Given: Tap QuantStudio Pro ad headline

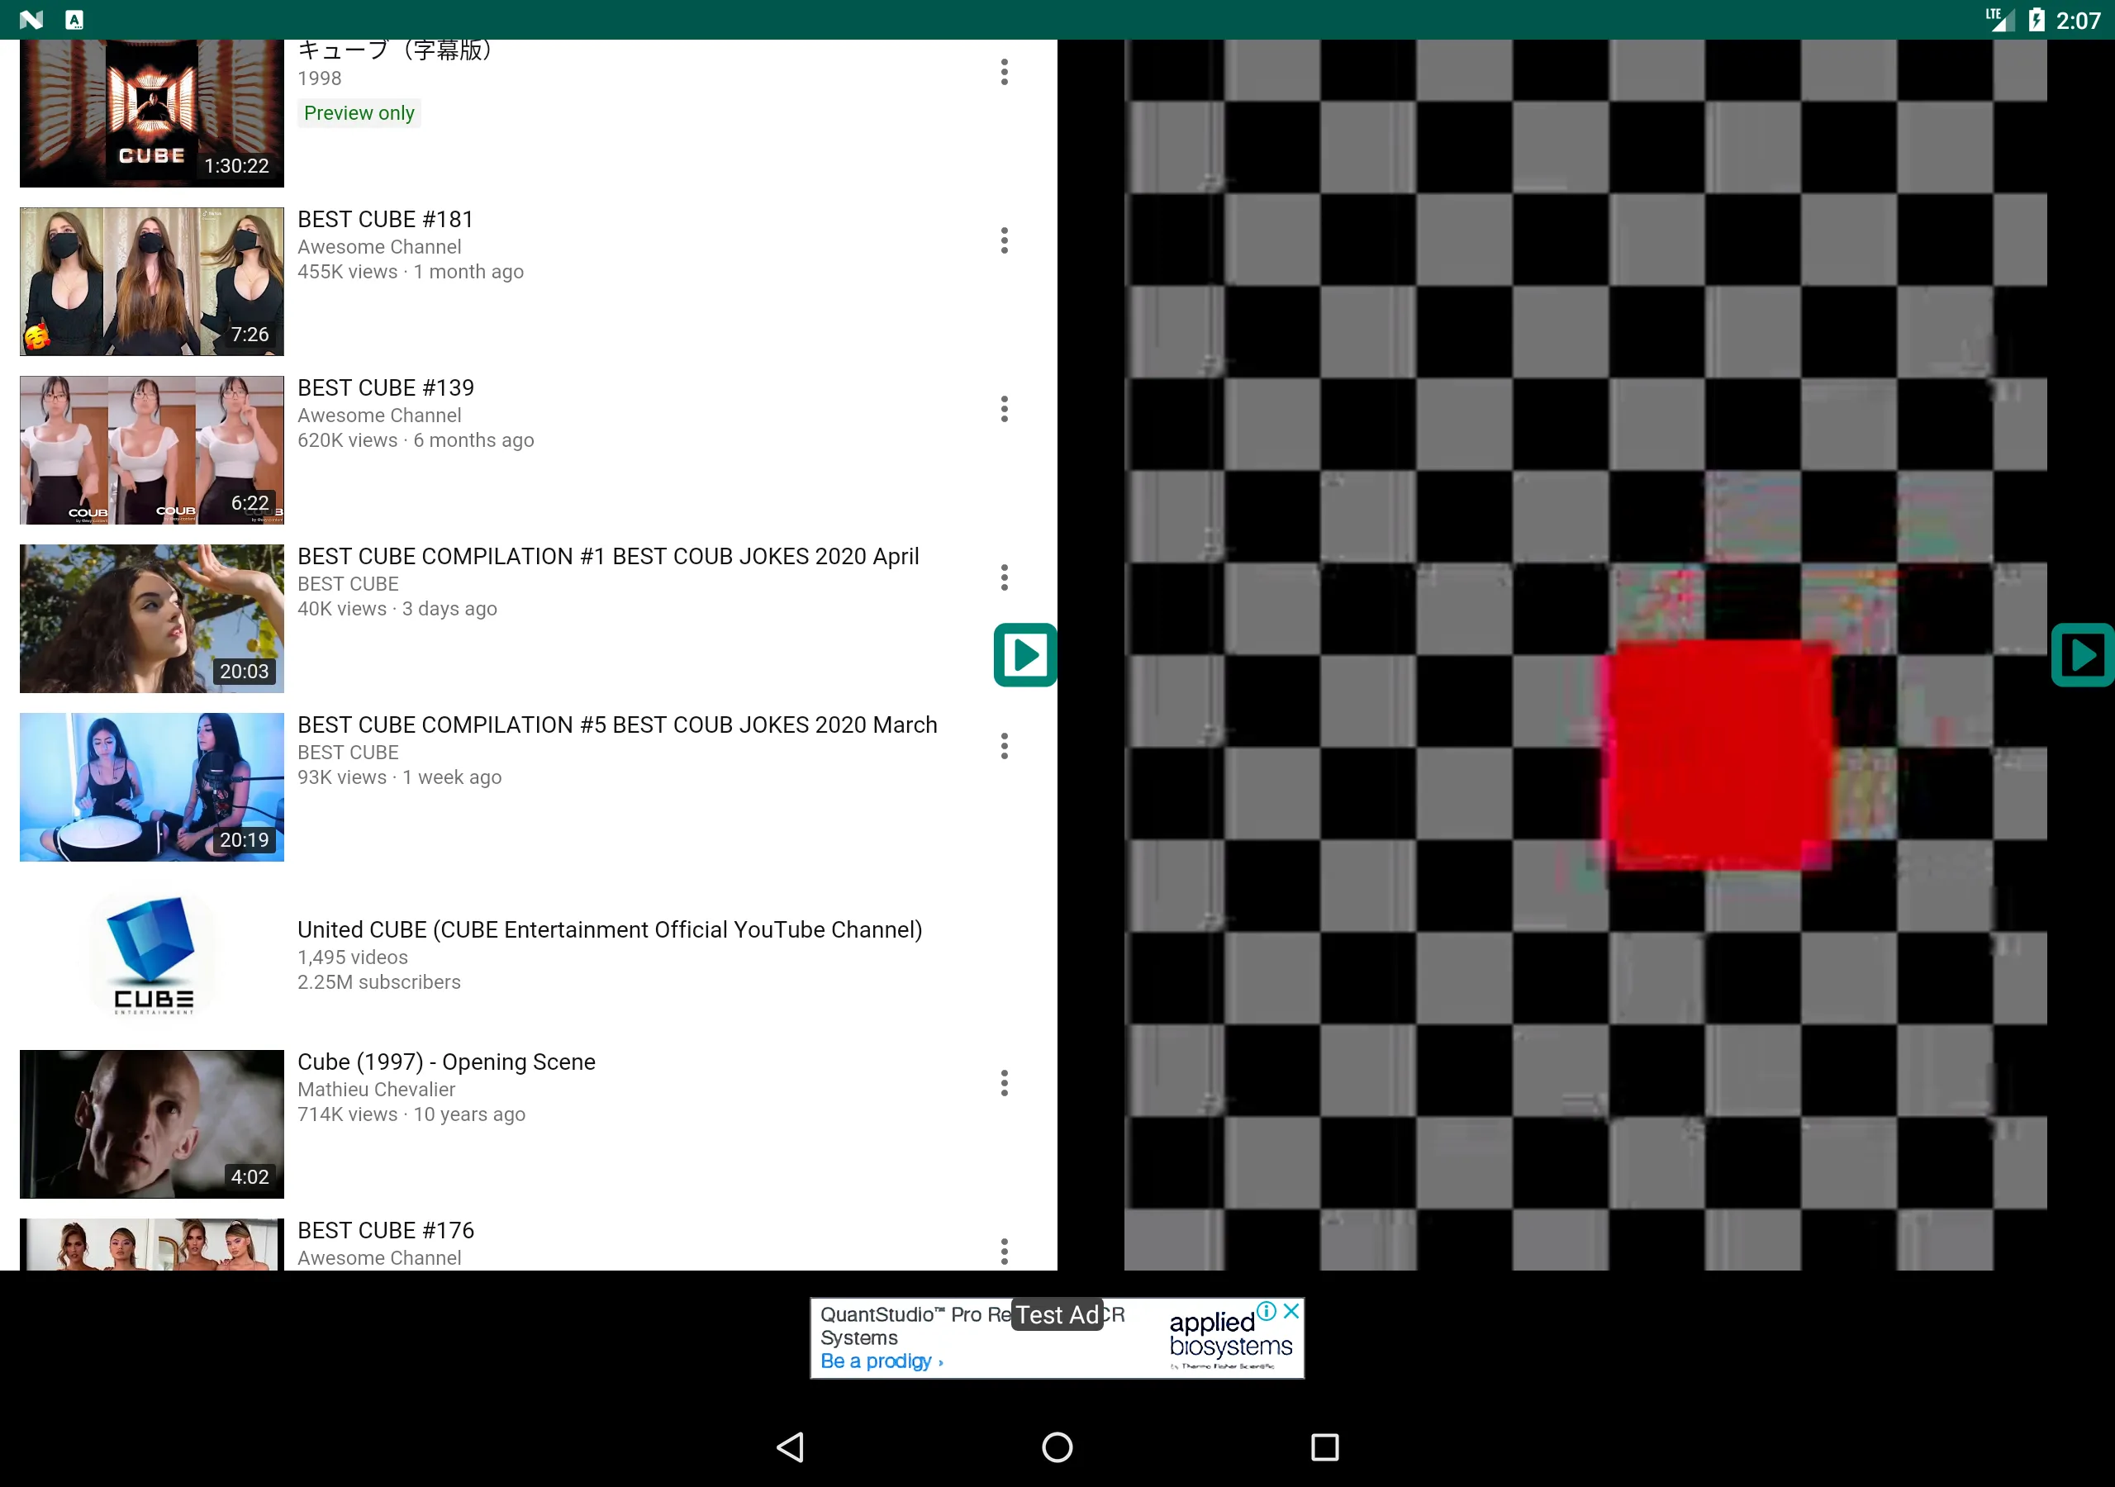Looking at the screenshot, I should click(972, 1325).
